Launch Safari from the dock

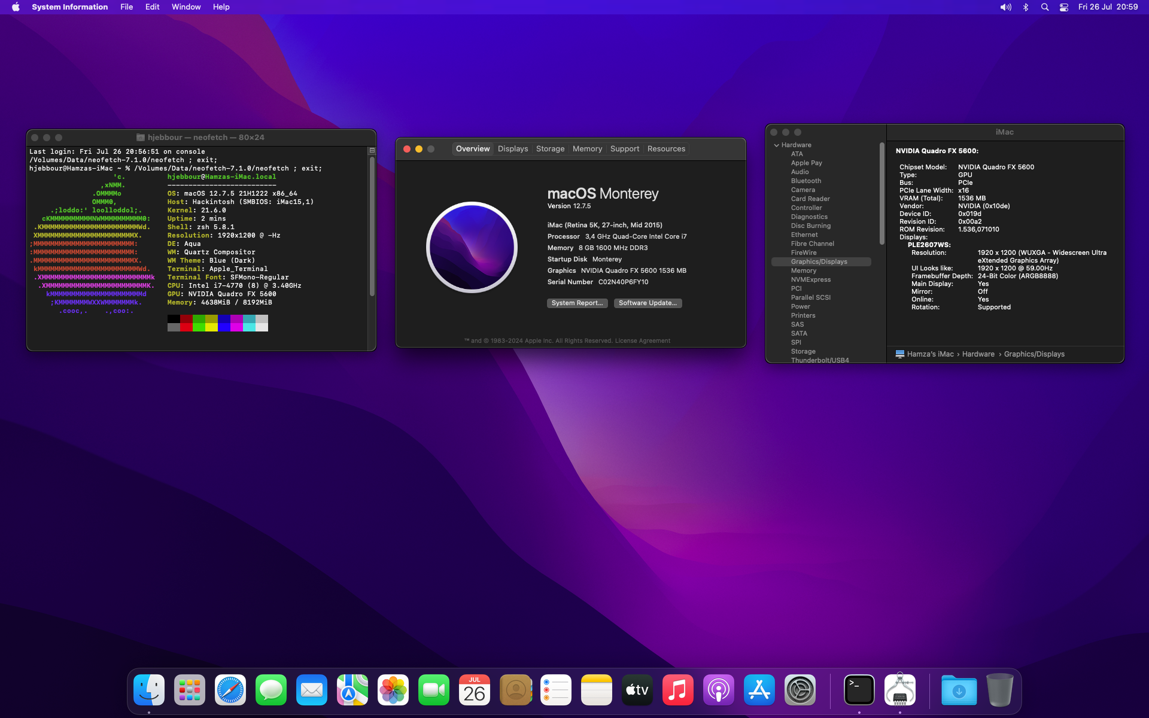(230, 690)
